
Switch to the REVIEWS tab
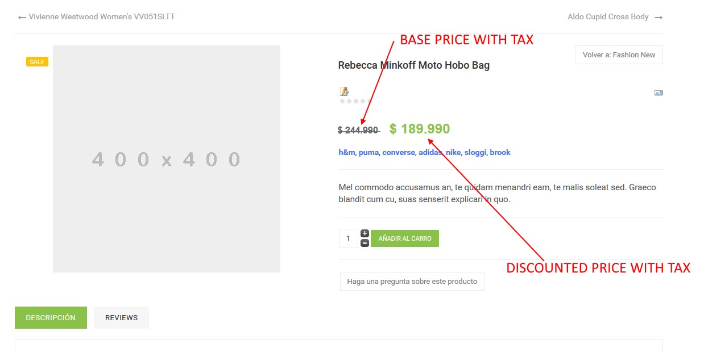pos(121,317)
